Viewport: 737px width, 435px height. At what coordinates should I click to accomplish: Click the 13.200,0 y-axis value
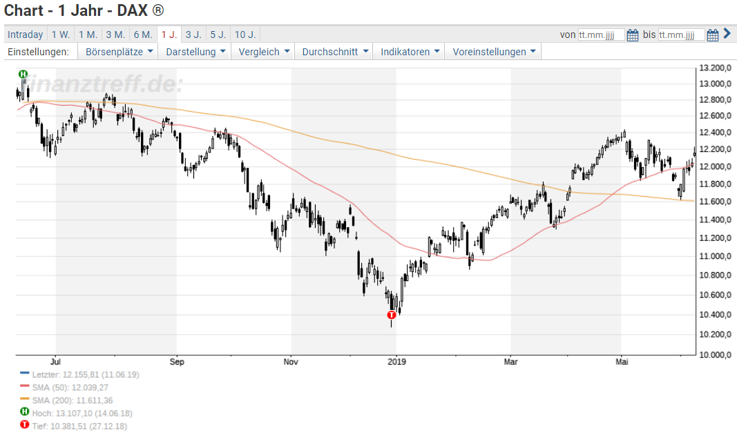click(715, 68)
